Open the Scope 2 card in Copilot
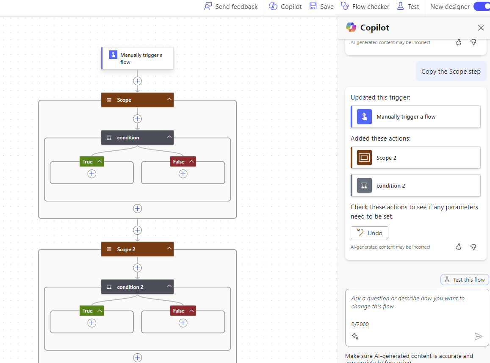490x363 pixels. pyautogui.click(x=415, y=158)
